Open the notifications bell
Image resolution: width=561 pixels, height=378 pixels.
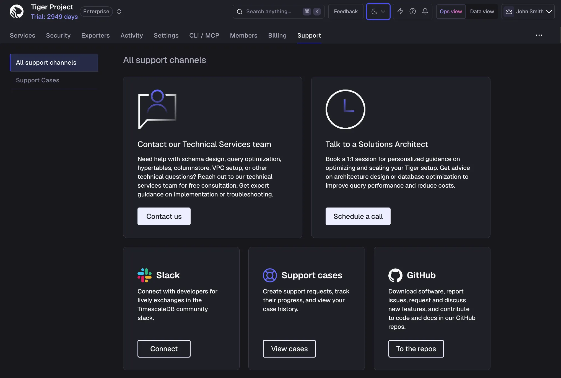425,11
